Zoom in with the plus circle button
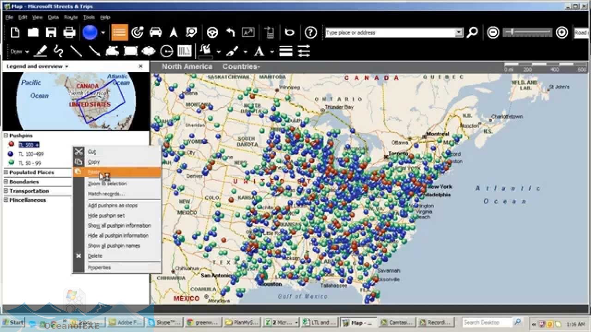 [562, 32]
